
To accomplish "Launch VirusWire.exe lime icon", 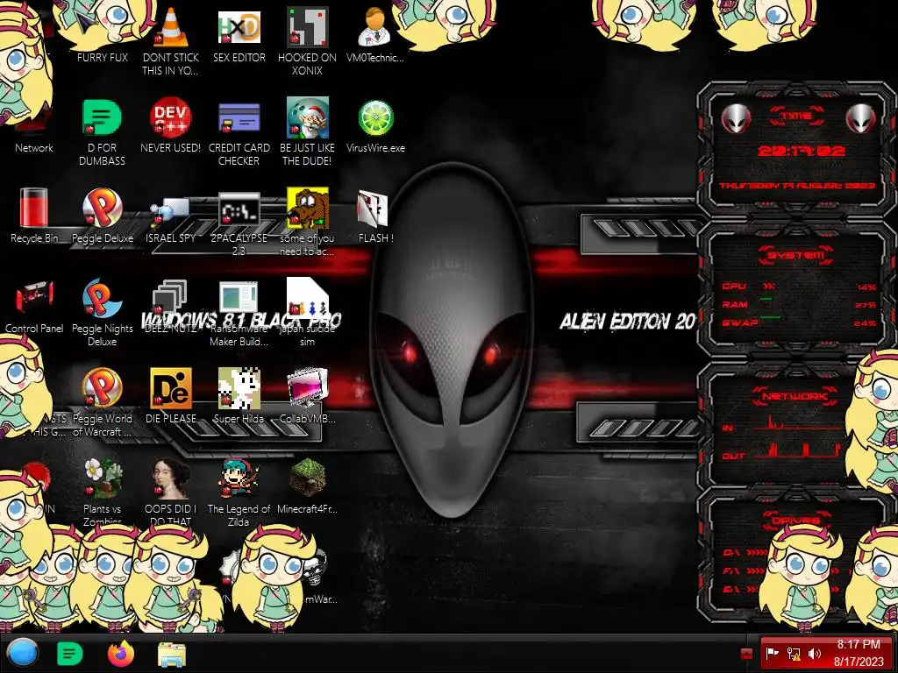I will [375, 119].
